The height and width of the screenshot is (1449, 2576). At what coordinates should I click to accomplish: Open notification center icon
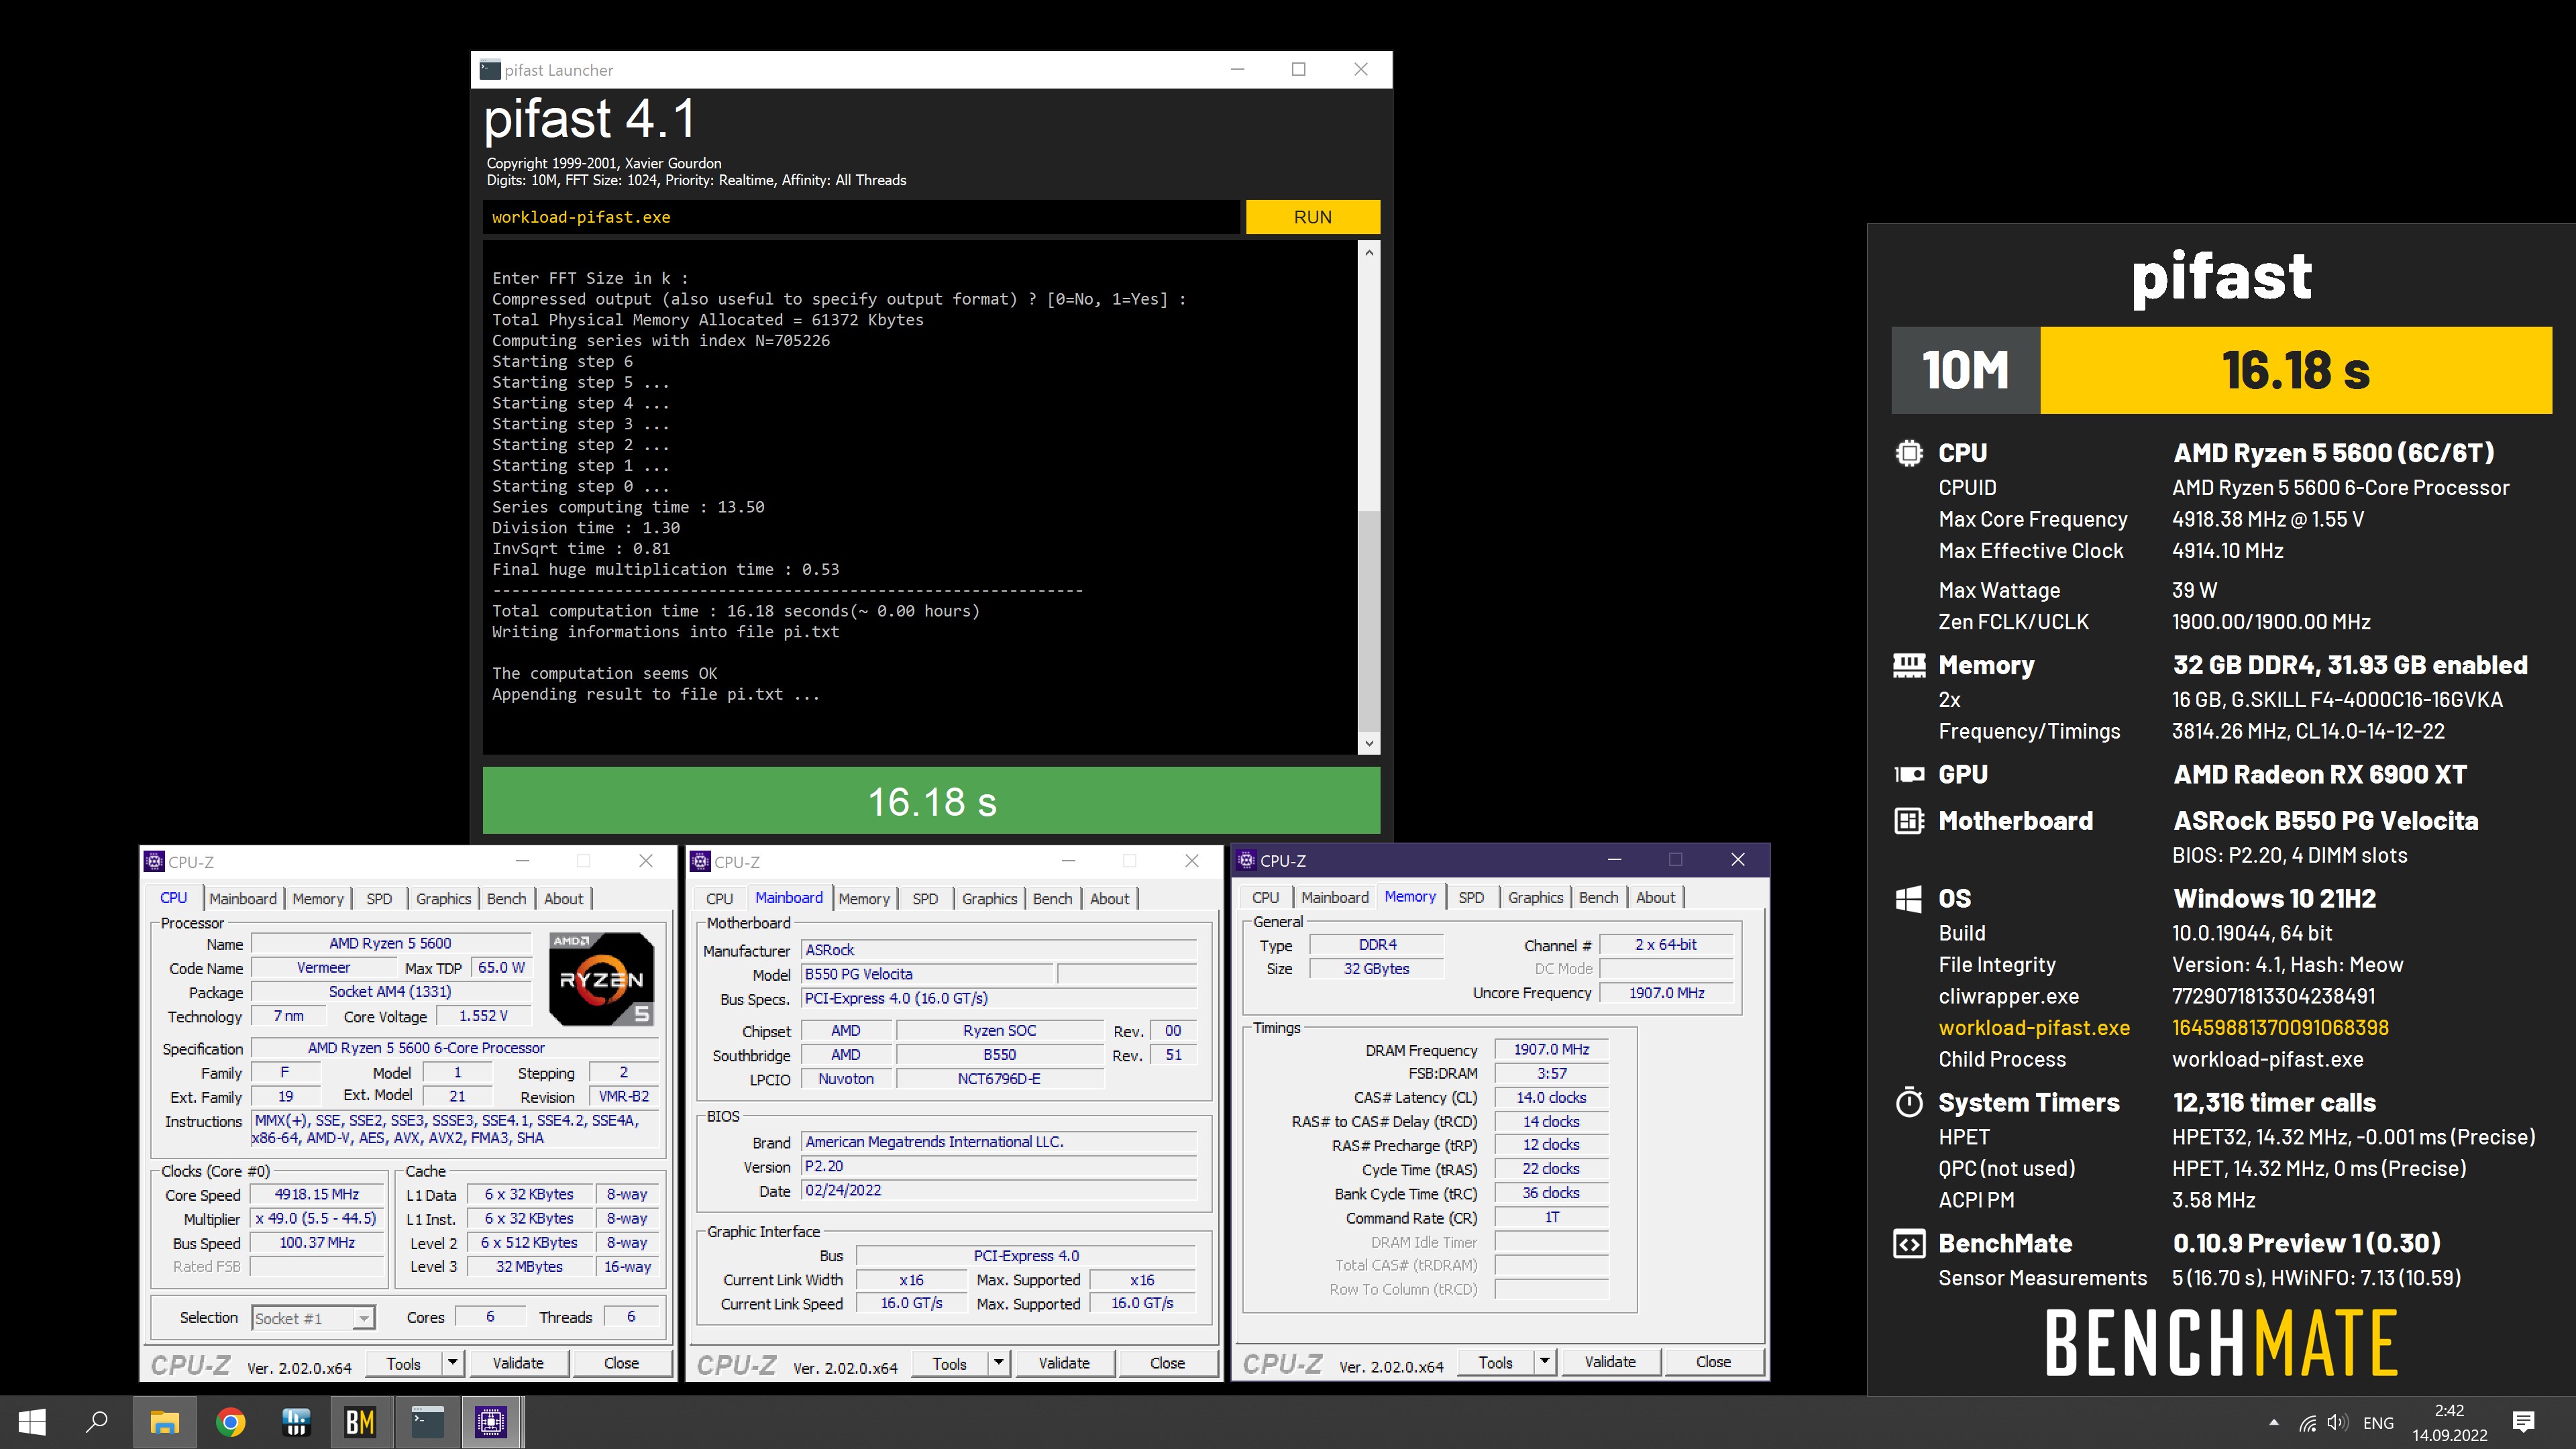(2523, 1421)
